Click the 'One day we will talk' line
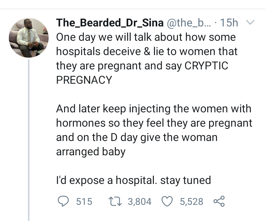 (146, 37)
